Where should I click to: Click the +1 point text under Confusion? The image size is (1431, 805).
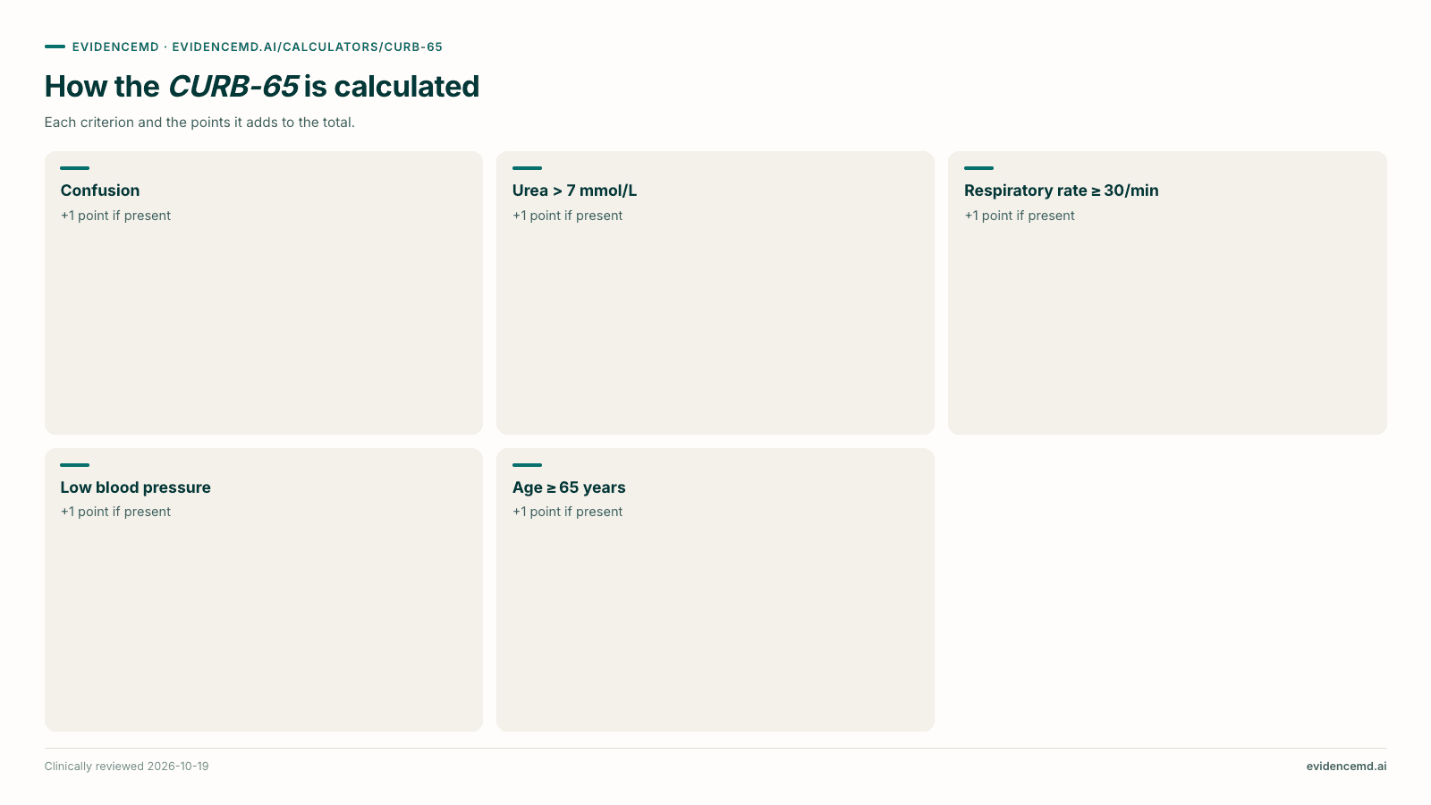tap(115, 216)
